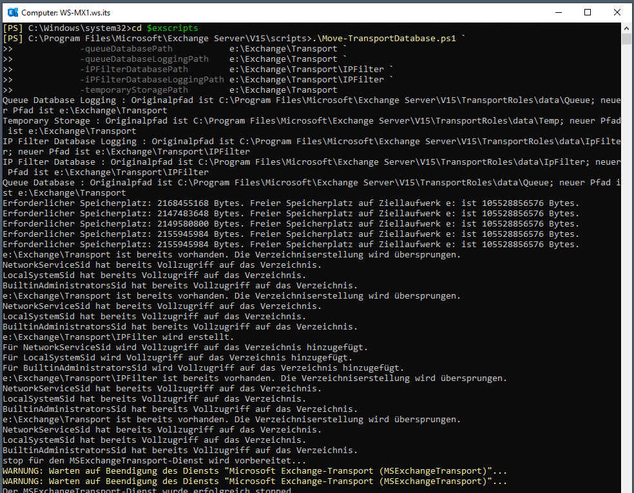
Task: Click the value '2149580800' bytes
Action: (x=183, y=224)
